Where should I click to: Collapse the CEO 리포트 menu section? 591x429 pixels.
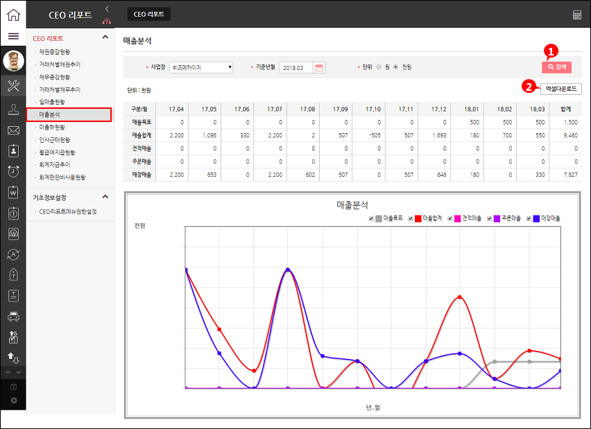(105, 37)
